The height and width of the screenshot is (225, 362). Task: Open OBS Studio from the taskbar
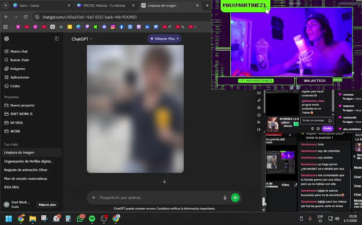point(104,218)
